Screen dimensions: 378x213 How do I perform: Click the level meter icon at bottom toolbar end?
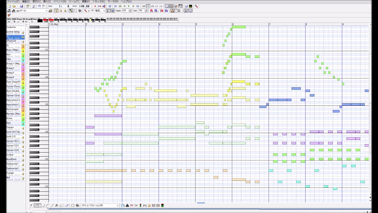tap(163, 205)
